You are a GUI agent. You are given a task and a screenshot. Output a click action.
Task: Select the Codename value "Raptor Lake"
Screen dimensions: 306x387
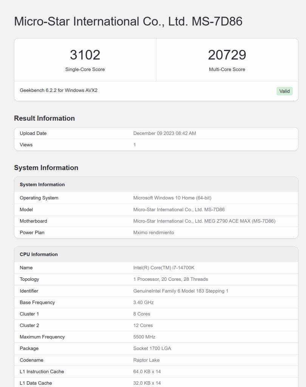point(146,360)
